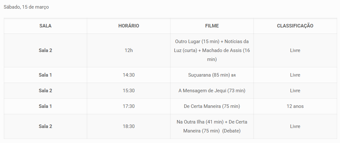This screenshot has width=340, height=143.
Task: Select the CLASSIFICAÇÃO column header
Action: (x=295, y=26)
